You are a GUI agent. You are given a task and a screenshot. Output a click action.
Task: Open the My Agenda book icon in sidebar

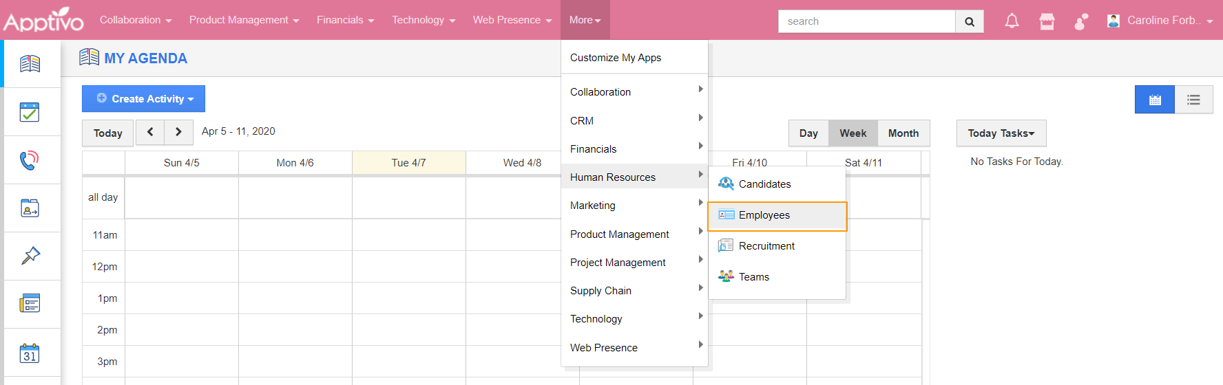pos(30,64)
